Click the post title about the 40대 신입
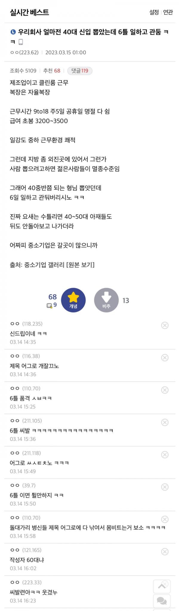This screenshot has width=179, height=611. tap(89, 32)
